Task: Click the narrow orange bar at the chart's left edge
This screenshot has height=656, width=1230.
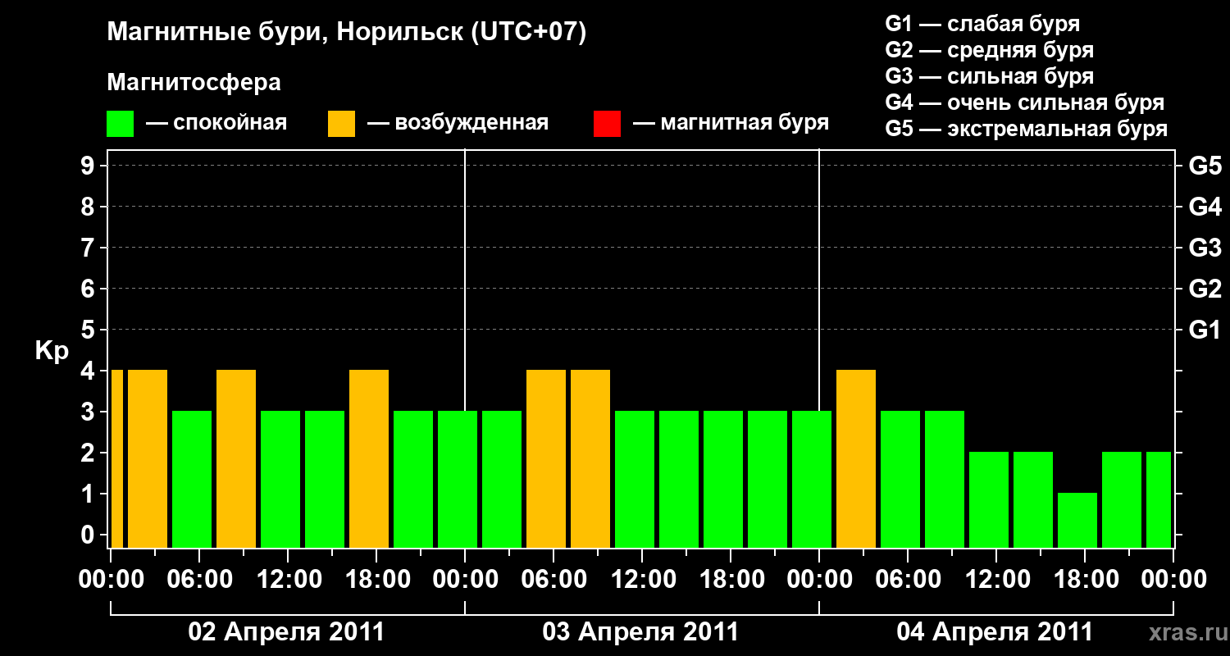Action: click(x=116, y=458)
